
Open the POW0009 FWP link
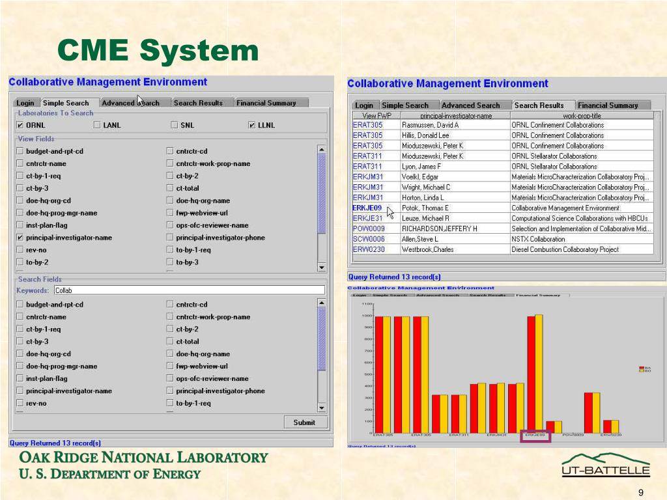369,229
